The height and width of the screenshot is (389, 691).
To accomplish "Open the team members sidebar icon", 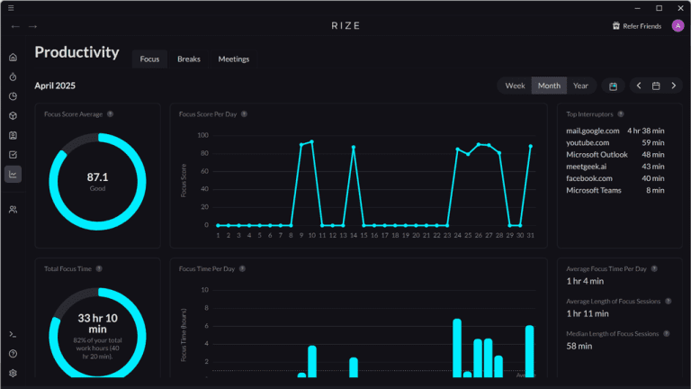I will [x=13, y=210].
